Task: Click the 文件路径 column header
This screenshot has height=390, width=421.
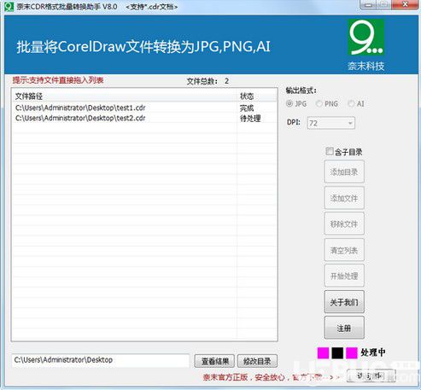Action: point(125,96)
